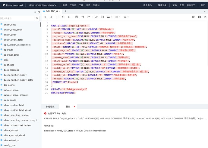Screen dimensions: 208x148
Task: Redo the last edit
Action: point(89,17)
